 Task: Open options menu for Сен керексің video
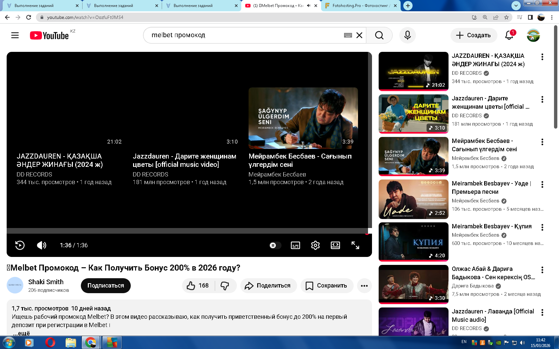[542, 270]
